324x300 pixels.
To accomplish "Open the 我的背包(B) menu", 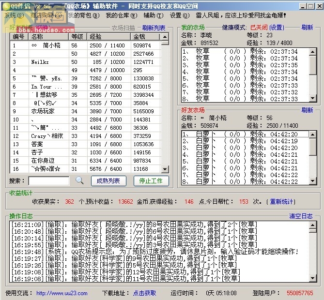I will point(84,15).
